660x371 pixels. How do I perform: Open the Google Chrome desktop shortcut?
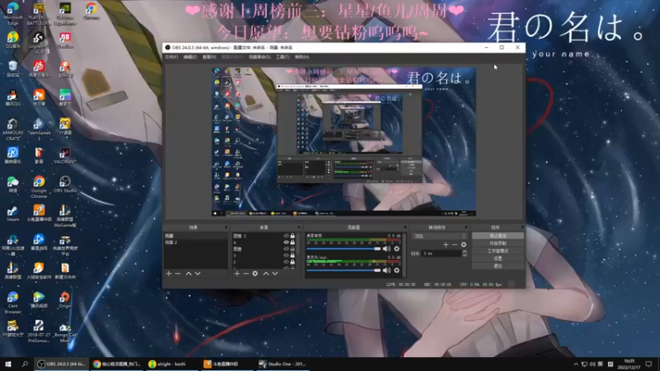coord(39,186)
